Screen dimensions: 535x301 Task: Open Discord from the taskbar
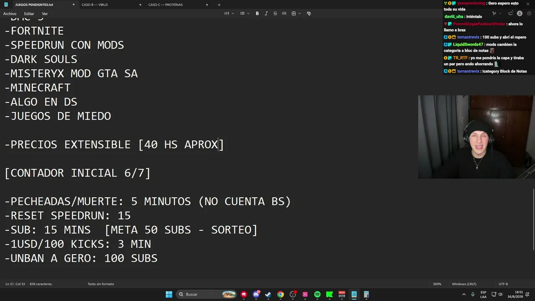(x=256, y=294)
